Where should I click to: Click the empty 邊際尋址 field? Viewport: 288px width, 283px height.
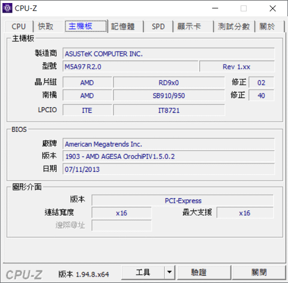coord(122,225)
